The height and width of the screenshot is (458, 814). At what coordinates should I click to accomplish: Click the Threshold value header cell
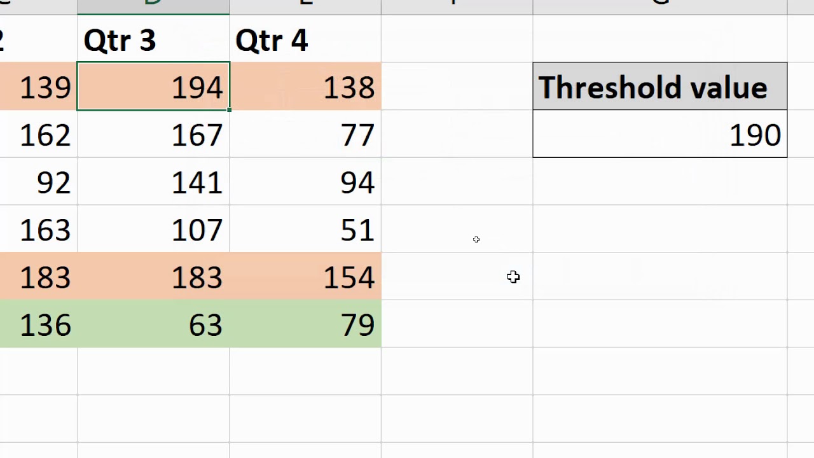click(x=660, y=87)
